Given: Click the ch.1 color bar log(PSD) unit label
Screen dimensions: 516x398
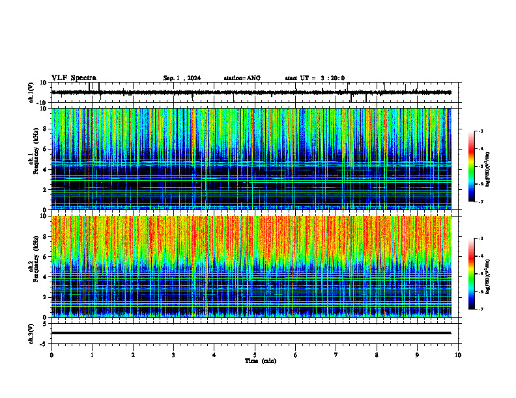Looking at the screenshot, I should coord(488,170).
